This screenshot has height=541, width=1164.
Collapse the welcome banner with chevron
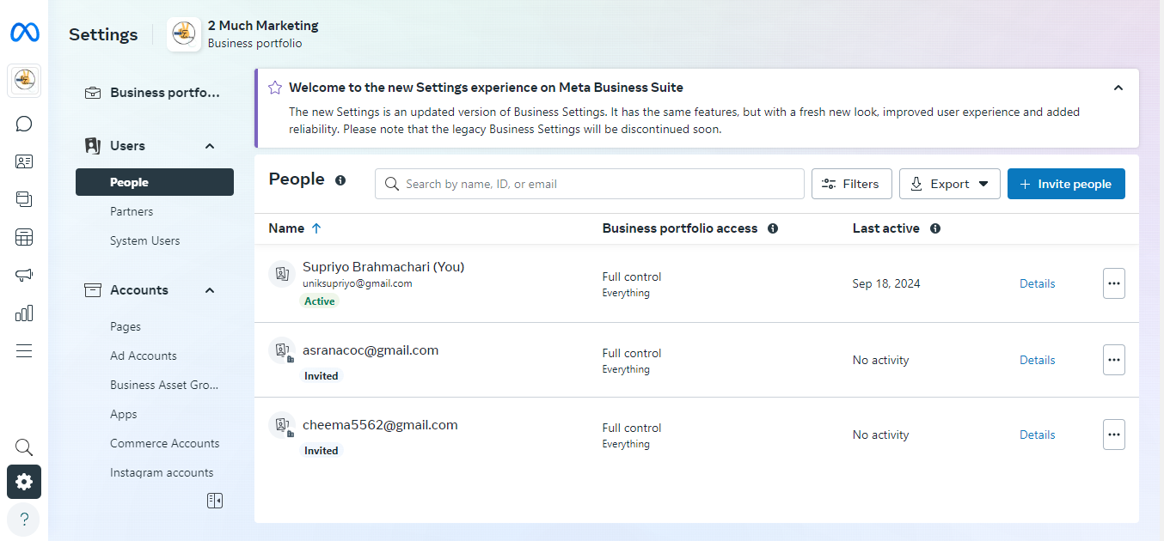(1118, 88)
